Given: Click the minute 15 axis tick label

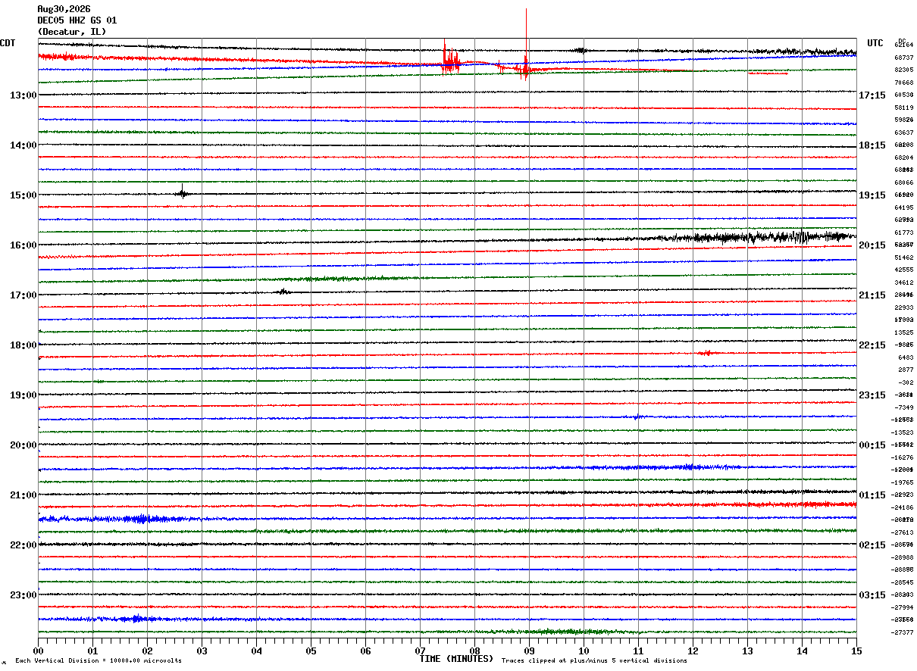Looking at the screenshot, I should [x=856, y=651].
